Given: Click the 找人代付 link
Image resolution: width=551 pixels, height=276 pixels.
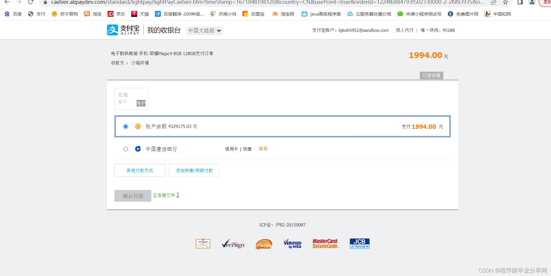Looking at the screenshot, I should click(405, 30).
